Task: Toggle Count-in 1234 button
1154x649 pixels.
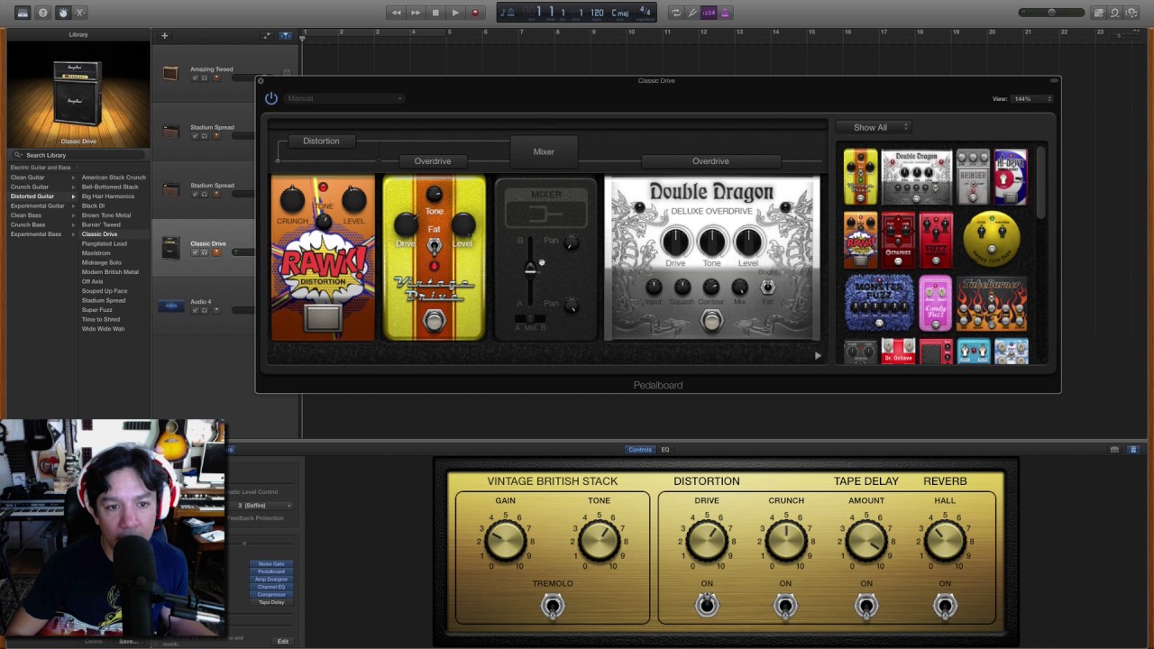Action: (x=709, y=13)
